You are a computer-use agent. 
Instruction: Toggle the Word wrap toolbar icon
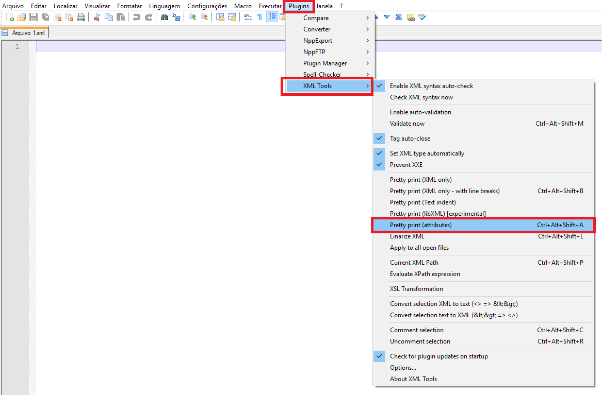pos(248,17)
